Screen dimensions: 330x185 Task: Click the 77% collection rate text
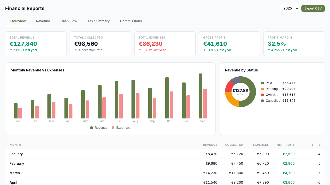point(88,50)
